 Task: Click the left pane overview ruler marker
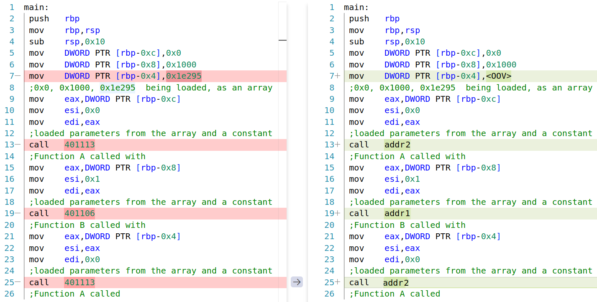click(282, 40)
